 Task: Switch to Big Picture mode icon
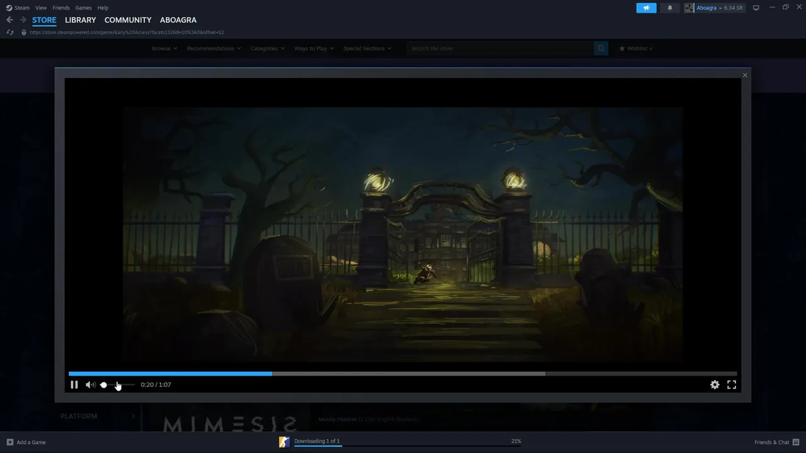(x=756, y=8)
